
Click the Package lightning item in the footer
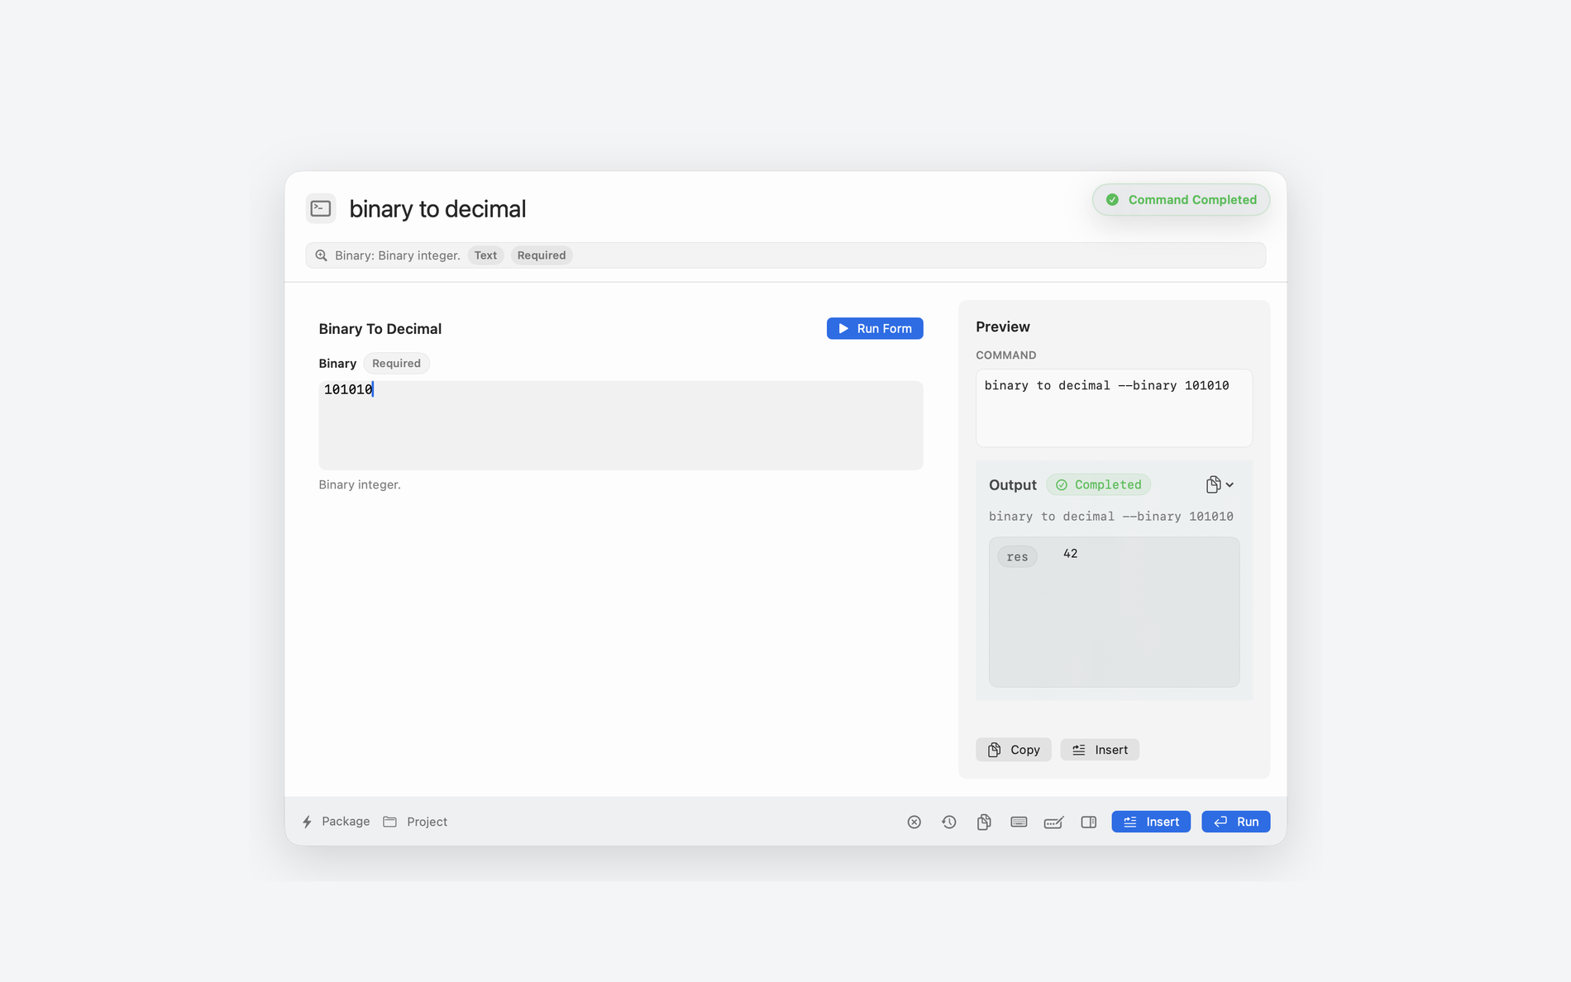click(337, 822)
